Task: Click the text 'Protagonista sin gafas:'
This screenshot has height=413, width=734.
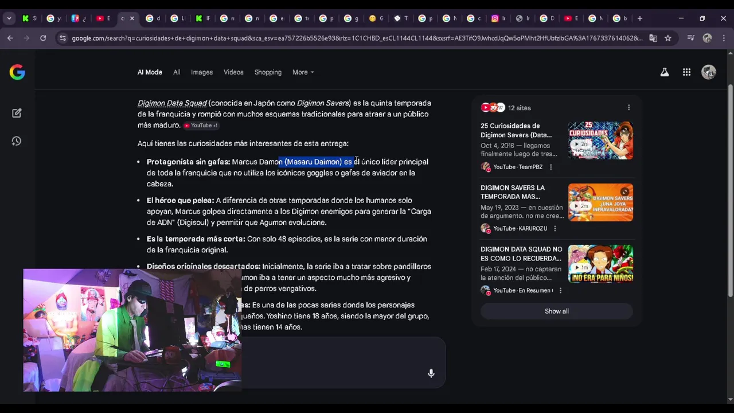Action: (188, 162)
